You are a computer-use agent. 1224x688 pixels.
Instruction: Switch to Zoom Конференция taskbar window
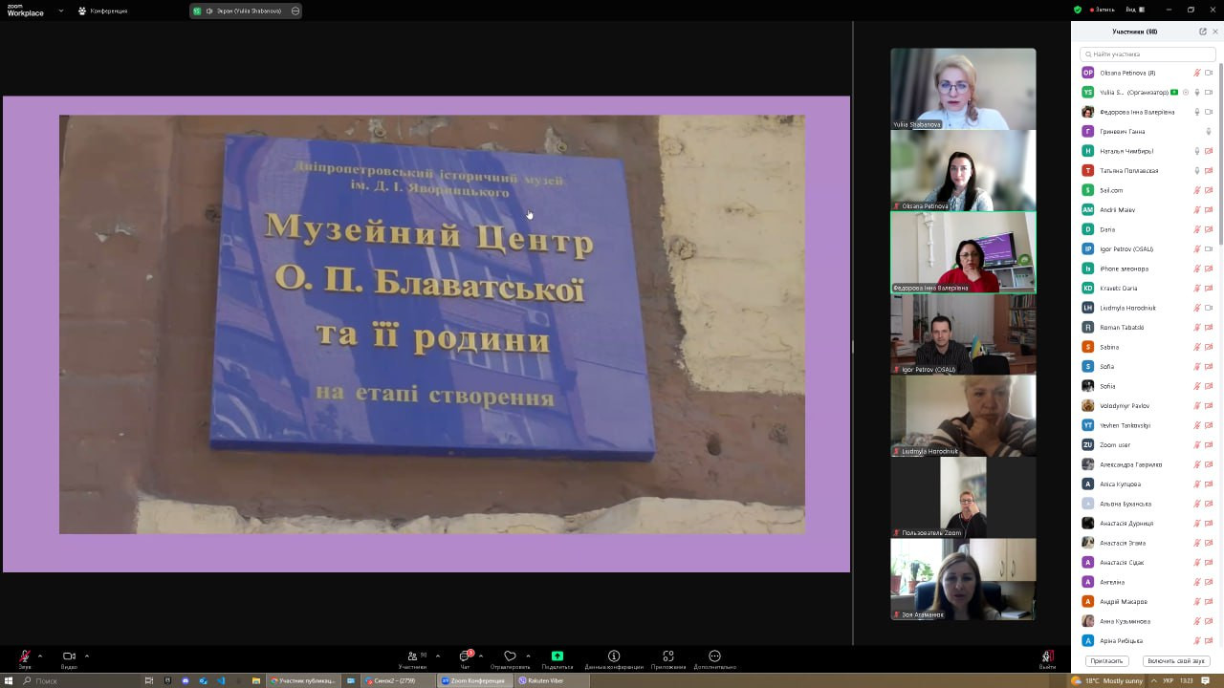click(x=473, y=680)
